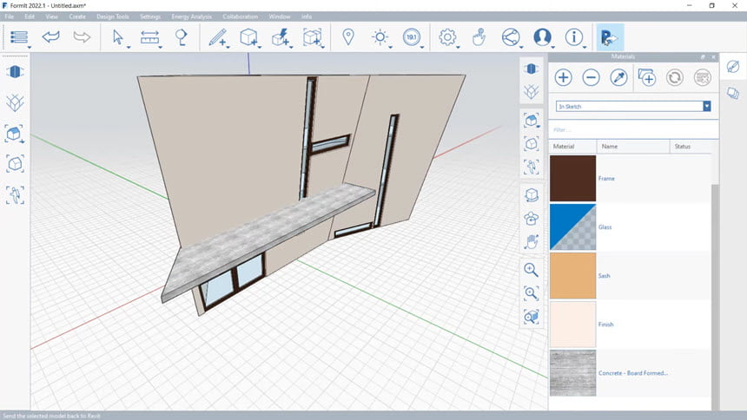This screenshot has height=420, width=747.
Task: Open the Advanced modeling lightning-cube tool
Action: [281, 36]
